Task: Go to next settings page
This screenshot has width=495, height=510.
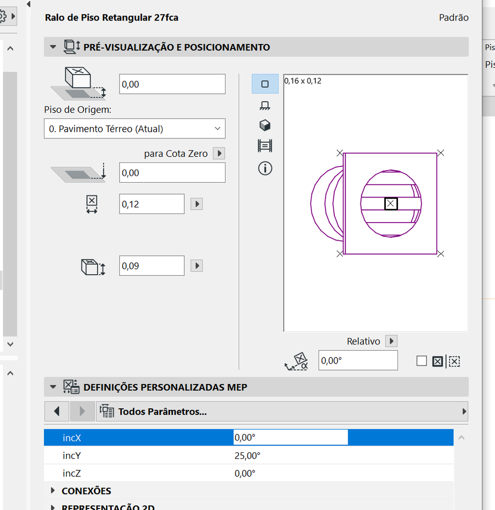Action: 82,411
